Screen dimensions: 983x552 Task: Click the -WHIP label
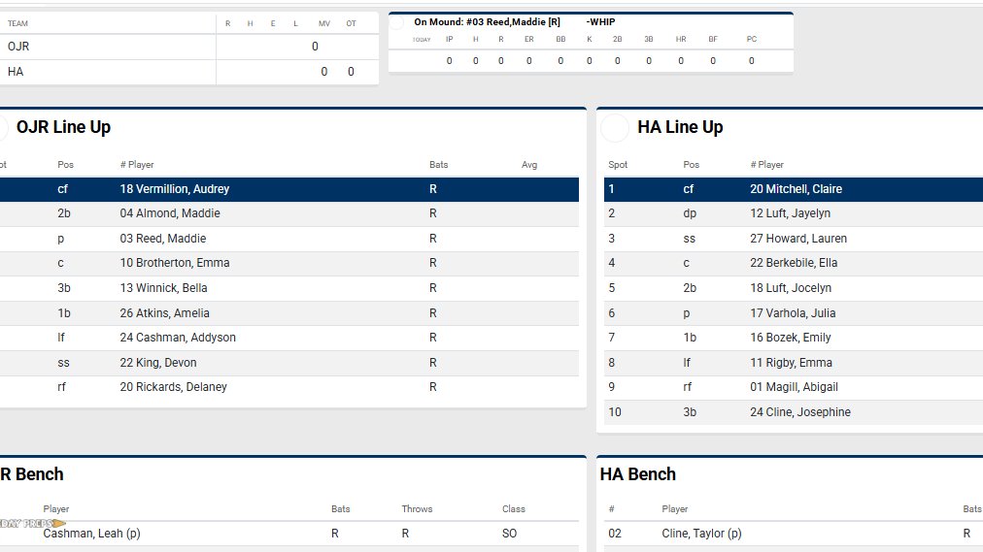(x=600, y=22)
